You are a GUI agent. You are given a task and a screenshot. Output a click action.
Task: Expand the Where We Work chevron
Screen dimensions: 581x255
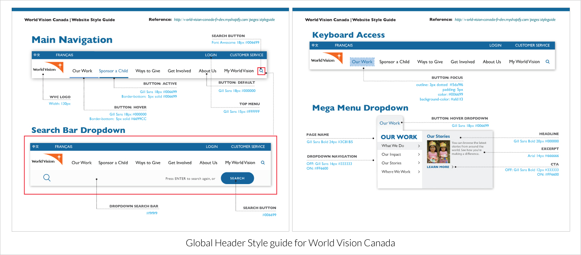click(419, 172)
